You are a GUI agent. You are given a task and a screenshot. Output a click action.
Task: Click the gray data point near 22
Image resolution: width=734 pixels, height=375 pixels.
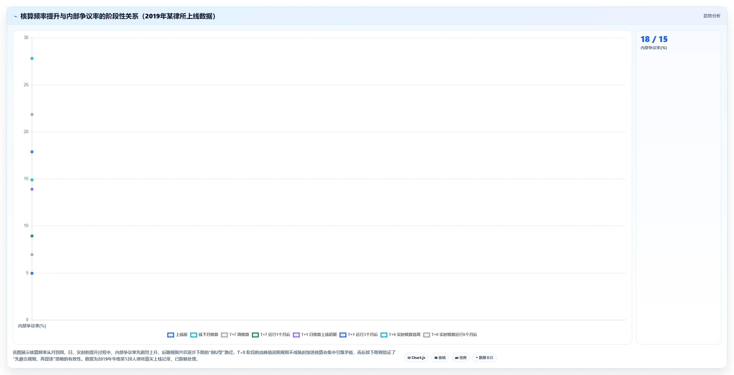(x=32, y=115)
